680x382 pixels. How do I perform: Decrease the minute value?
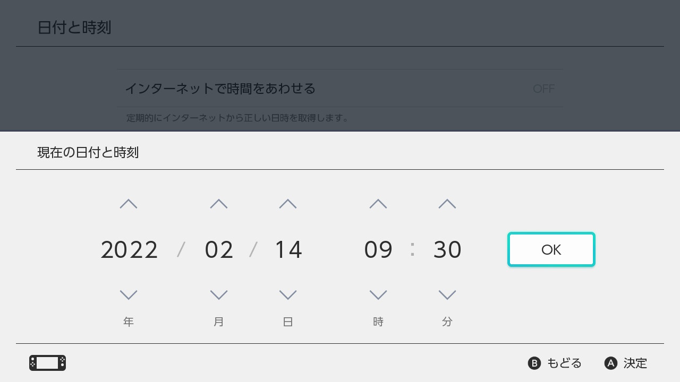pyautogui.click(x=447, y=295)
